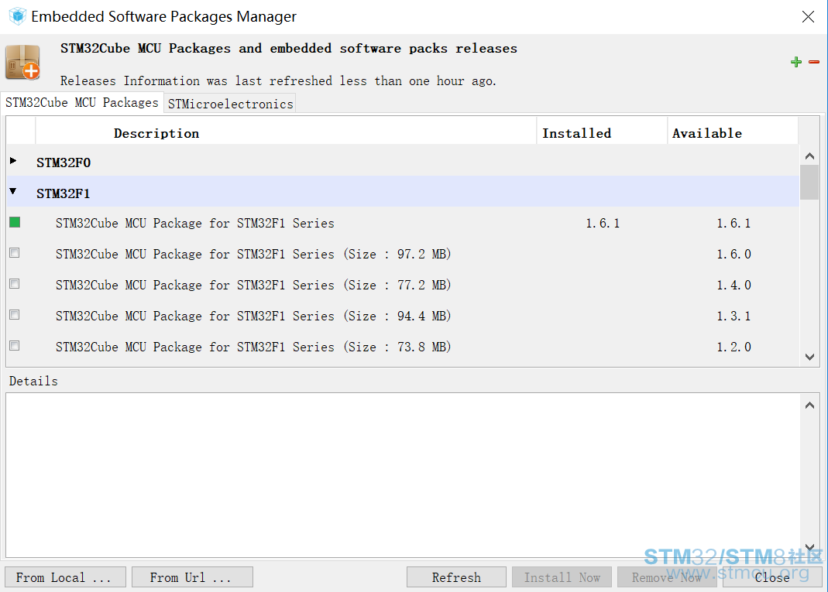Image resolution: width=828 pixels, height=592 pixels.
Task: Open the STMicroelectronics tab
Action: coord(230,104)
